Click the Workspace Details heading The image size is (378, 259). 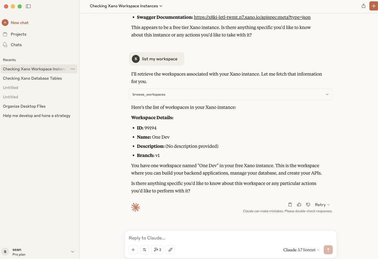click(152, 118)
